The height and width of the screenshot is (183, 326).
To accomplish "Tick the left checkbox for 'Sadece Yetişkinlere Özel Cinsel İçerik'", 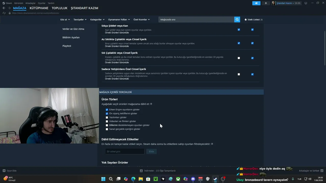I will [239, 74].
